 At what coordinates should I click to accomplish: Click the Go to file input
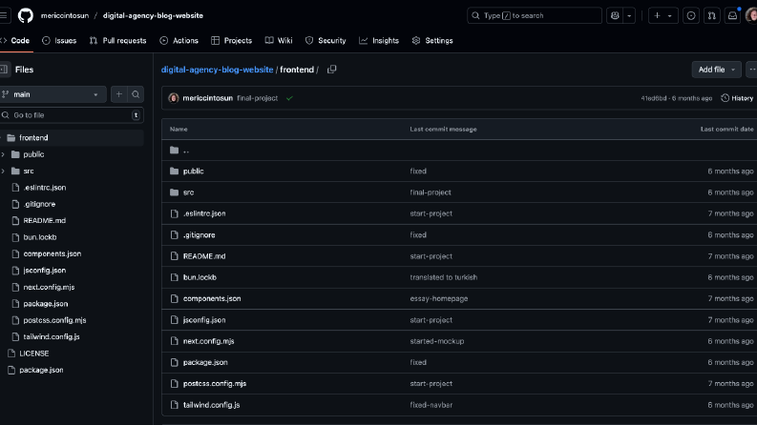72,115
